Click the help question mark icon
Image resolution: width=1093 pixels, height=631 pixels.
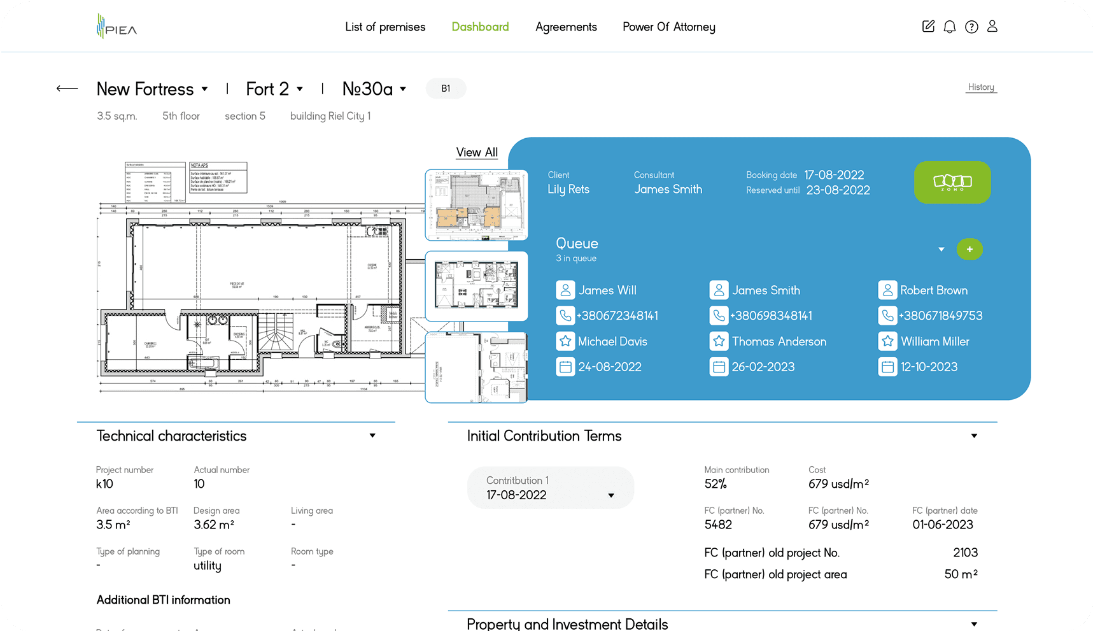(971, 27)
